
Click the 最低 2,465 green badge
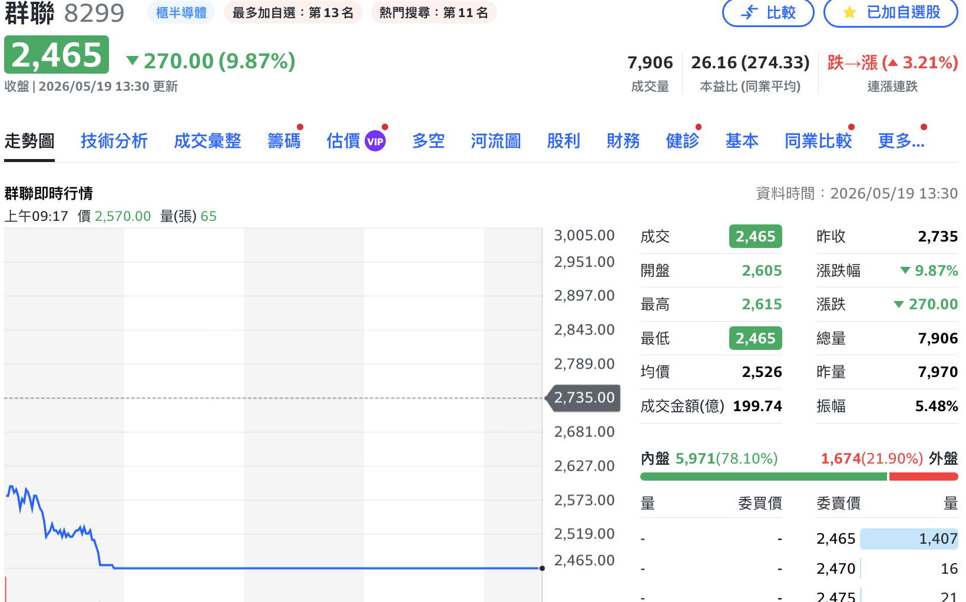click(756, 338)
